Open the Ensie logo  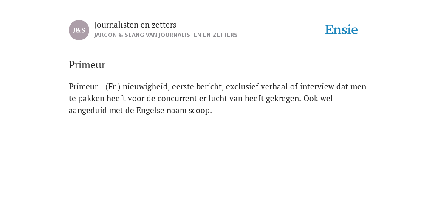342,30
